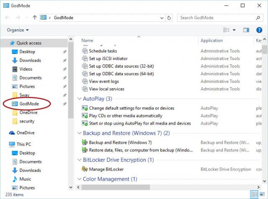Switch to details view in the status bar

coord(254,194)
